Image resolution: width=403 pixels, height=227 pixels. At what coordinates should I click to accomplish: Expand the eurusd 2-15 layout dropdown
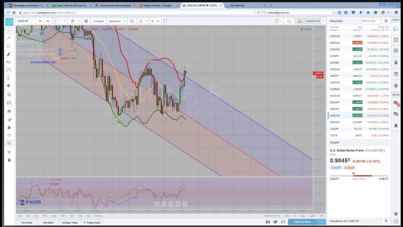323,21
